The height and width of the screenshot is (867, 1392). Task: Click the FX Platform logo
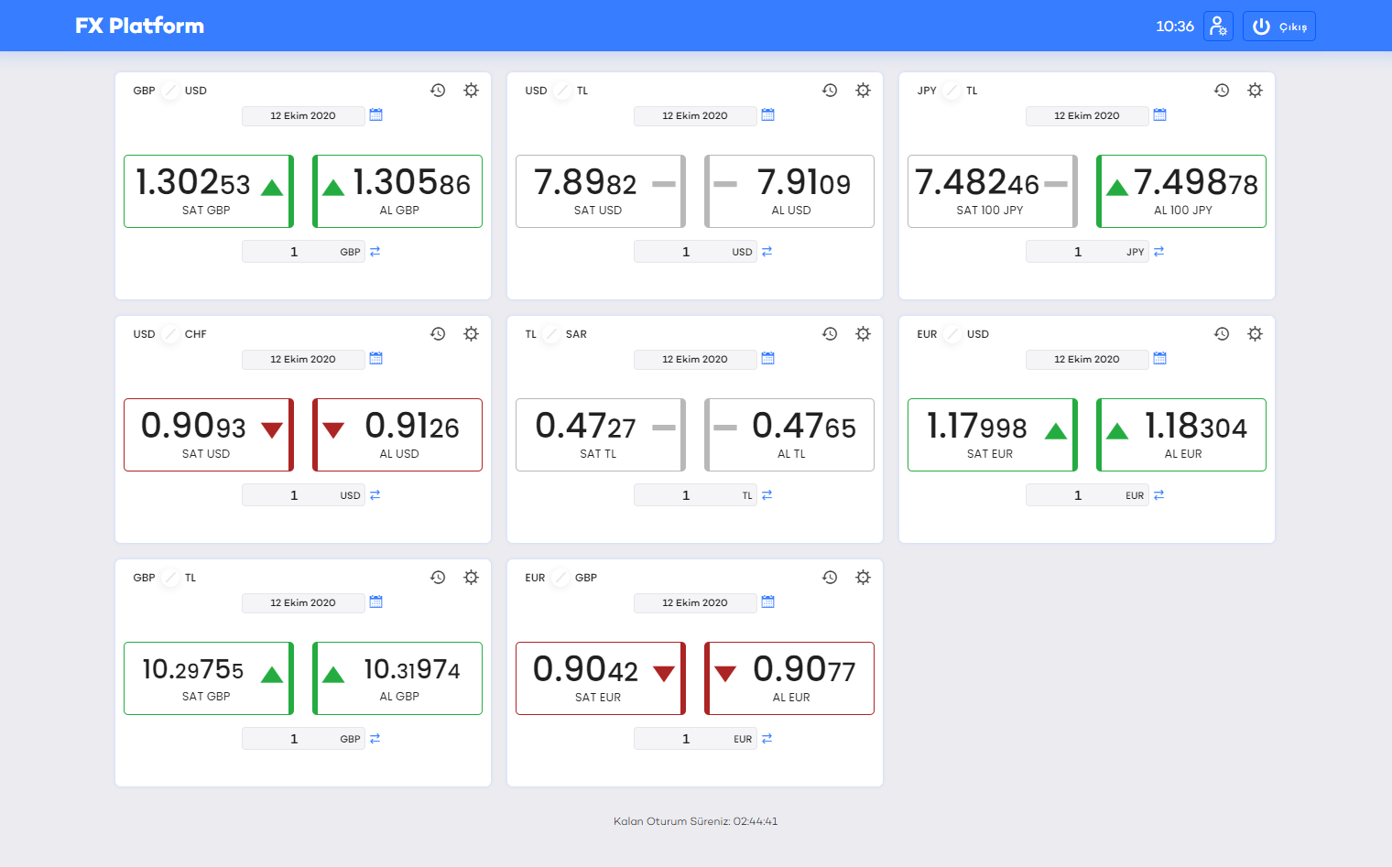pos(139,26)
